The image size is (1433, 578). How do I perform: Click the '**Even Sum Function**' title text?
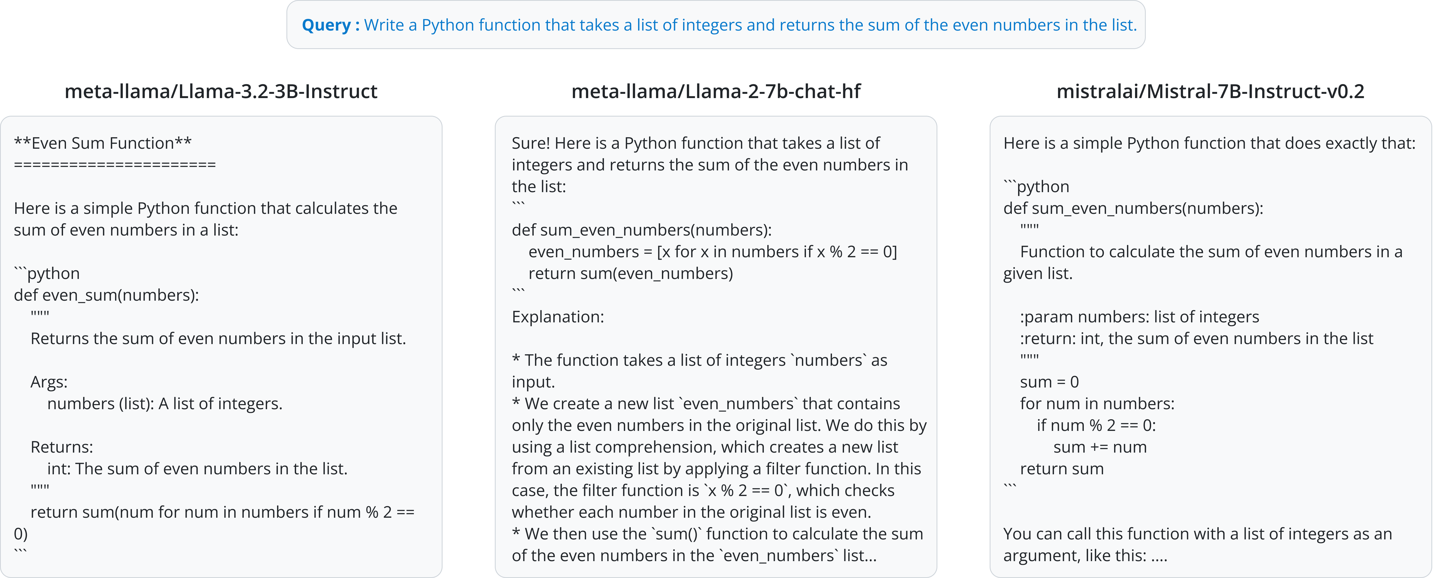coord(103,143)
